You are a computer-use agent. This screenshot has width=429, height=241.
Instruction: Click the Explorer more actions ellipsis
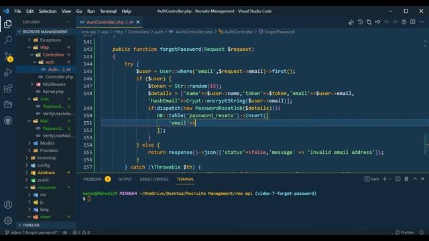[x=68, y=22]
